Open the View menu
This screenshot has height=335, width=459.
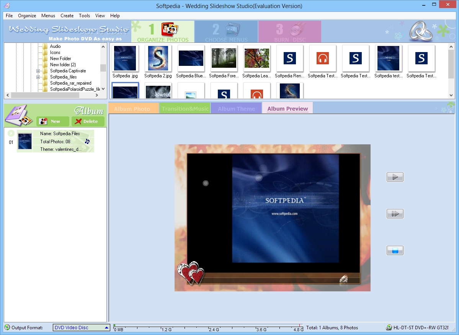click(100, 16)
